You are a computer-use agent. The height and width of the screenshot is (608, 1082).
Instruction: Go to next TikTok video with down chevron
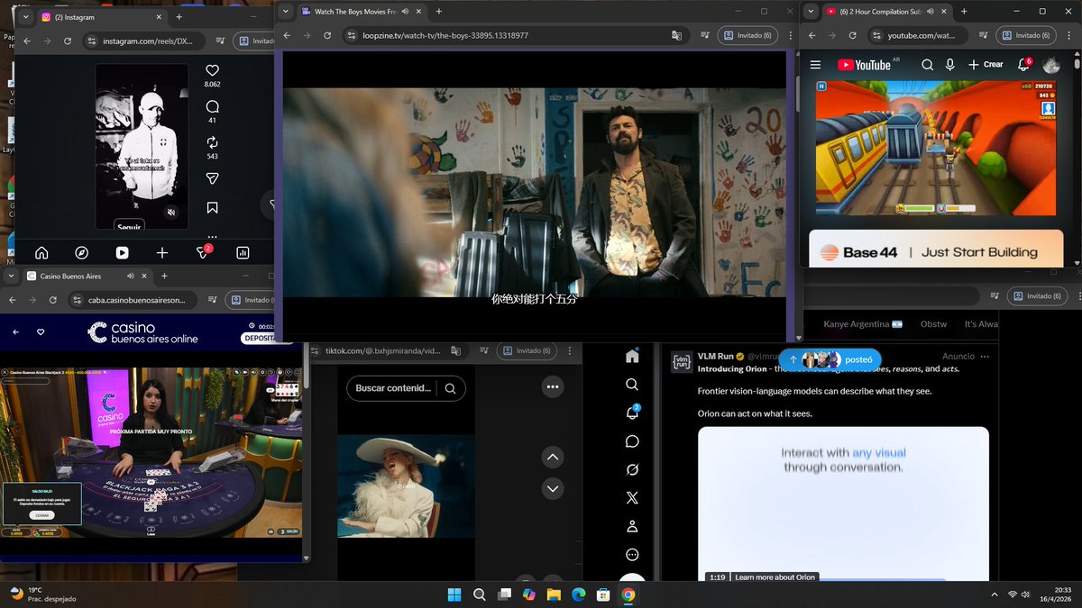pos(553,489)
